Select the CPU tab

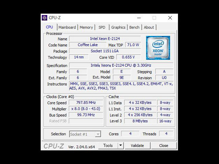49,27
